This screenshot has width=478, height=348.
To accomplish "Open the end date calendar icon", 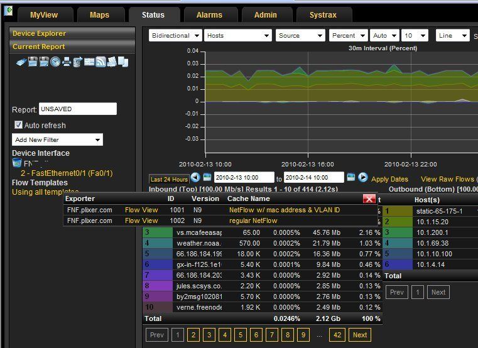I will click(351, 177).
